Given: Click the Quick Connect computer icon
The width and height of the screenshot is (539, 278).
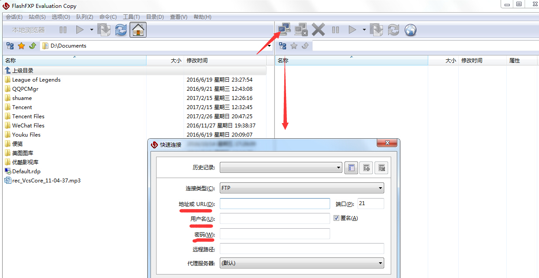Looking at the screenshot, I should coord(284,30).
